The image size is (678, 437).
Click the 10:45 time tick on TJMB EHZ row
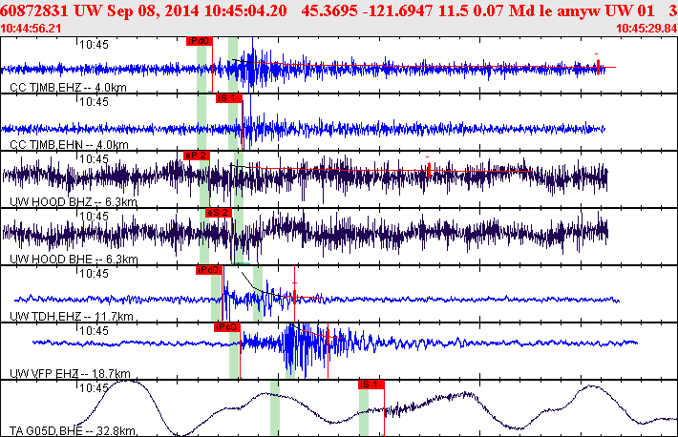(94, 45)
